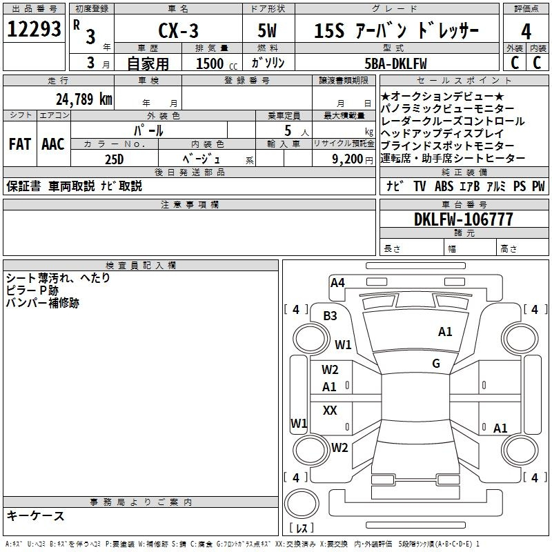Click the A1 mark on the hood
The height and width of the screenshot is (552, 552).
point(445,332)
